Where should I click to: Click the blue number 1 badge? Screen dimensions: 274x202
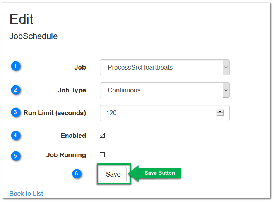[x=16, y=66]
